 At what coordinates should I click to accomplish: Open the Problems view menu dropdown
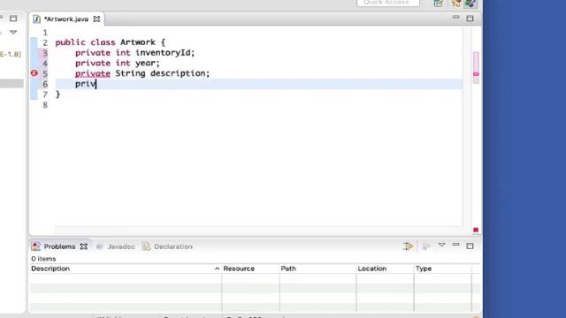point(441,245)
